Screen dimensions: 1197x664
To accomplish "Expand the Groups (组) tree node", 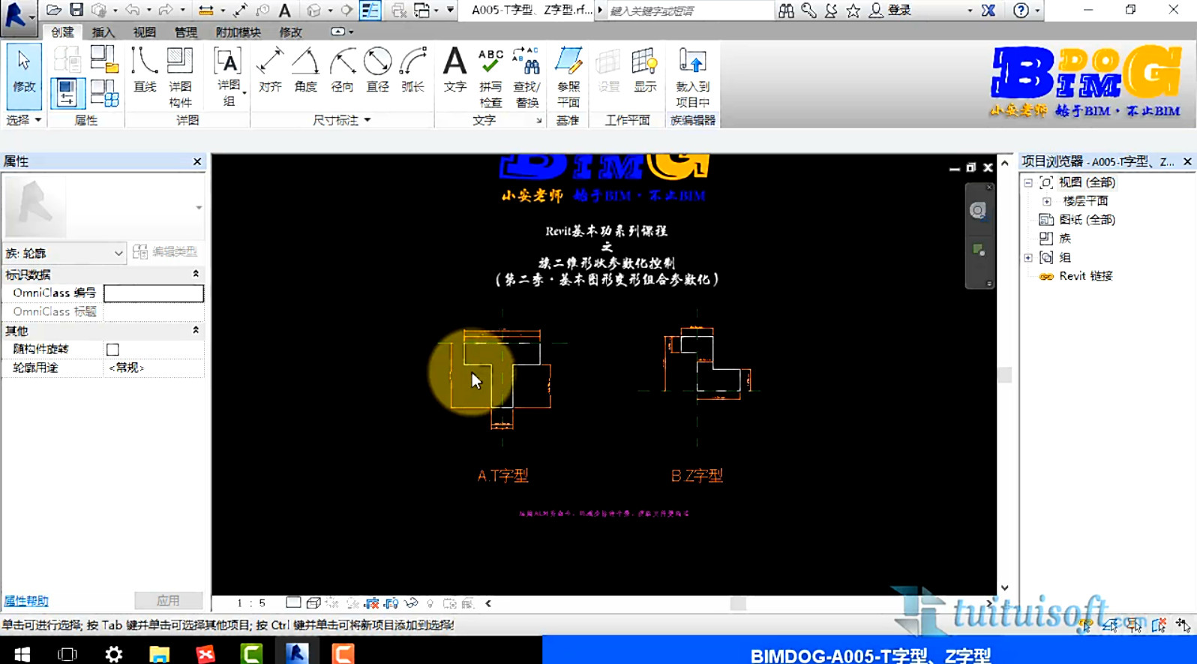I will tap(1028, 257).
